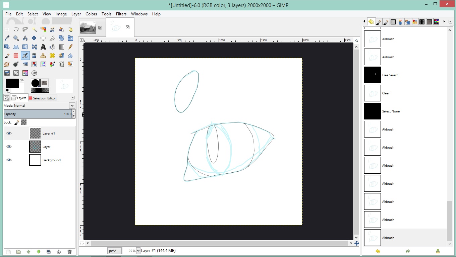Toggle lock pixels brush icon
This screenshot has height=257, width=456.
click(x=17, y=122)
